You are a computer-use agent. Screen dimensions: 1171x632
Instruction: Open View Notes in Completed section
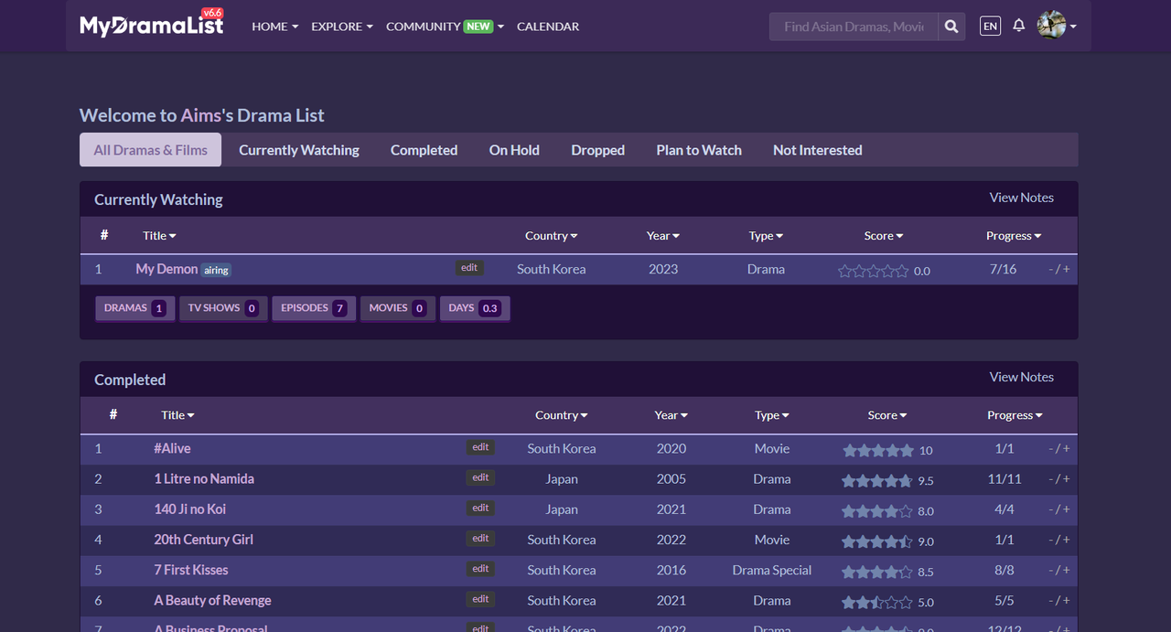click(1021, 377)
